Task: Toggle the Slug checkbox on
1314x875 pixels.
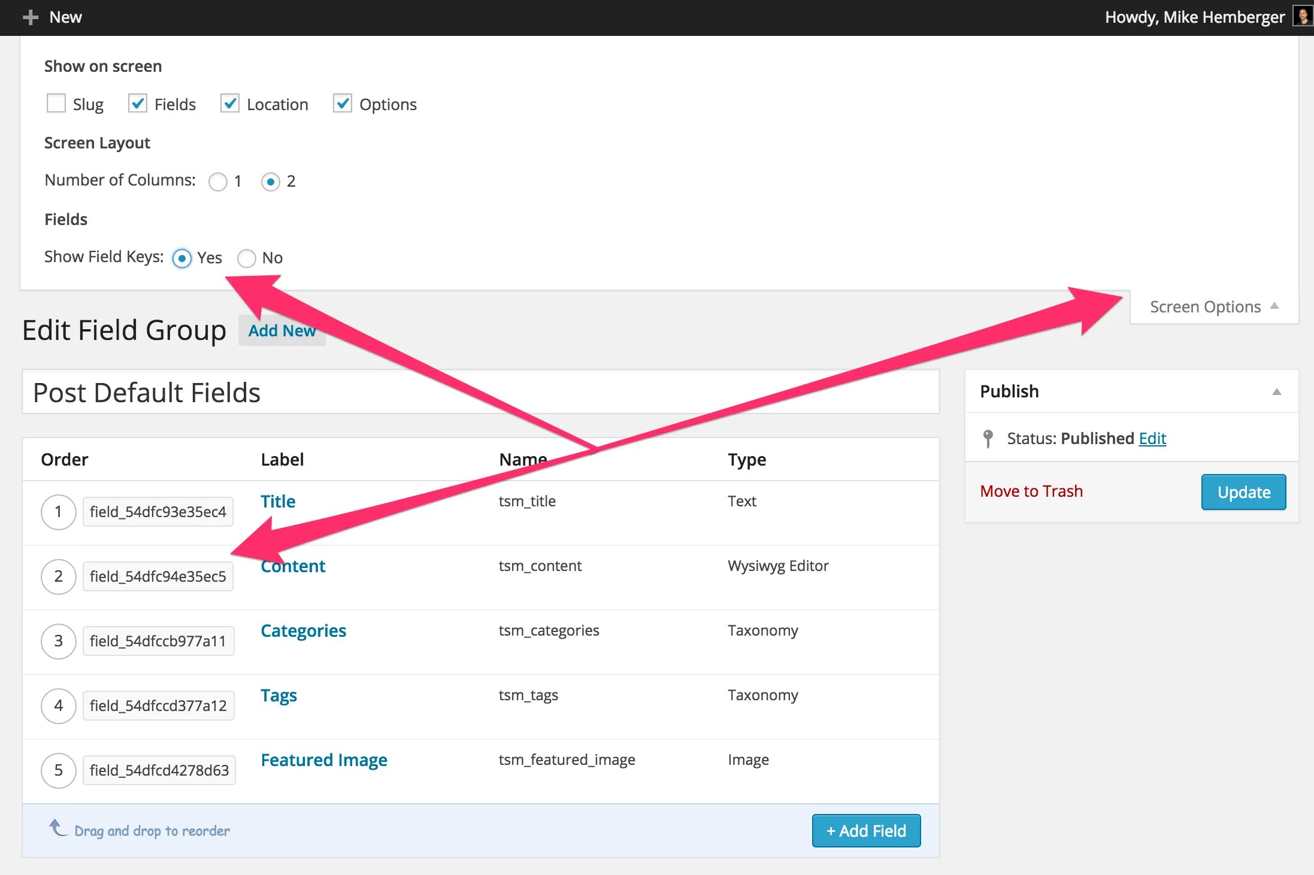Action: (x=56, y=104)
